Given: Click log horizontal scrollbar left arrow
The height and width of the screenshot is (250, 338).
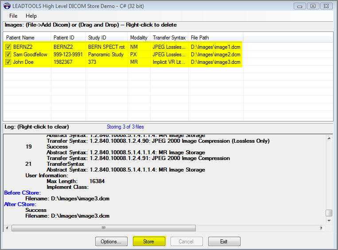Looking at the screenshot, I should [x=8, y=228].
